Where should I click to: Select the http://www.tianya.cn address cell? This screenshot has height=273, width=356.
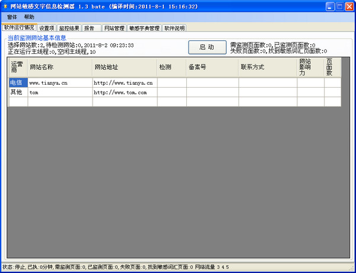click(125, 82)
